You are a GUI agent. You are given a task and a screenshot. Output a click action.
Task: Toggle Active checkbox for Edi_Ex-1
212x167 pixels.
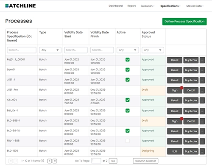(x=128, y=111)
